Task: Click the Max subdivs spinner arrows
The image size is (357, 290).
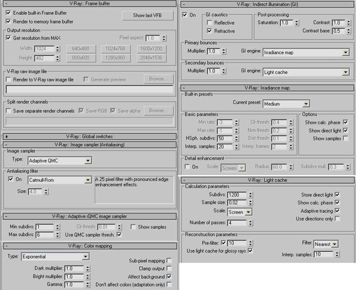Action: (x=58, y=235)
